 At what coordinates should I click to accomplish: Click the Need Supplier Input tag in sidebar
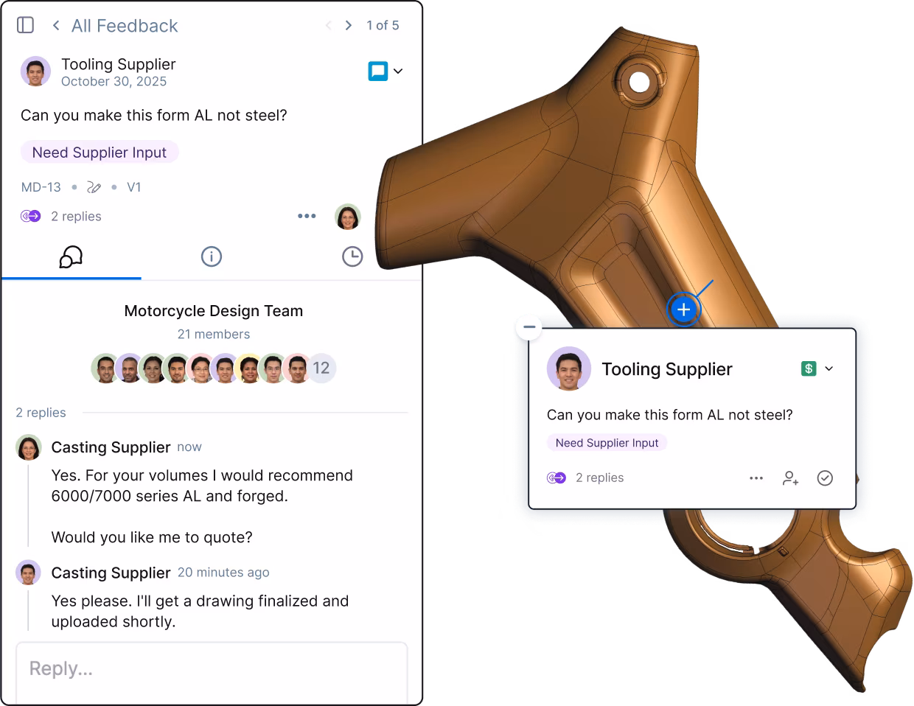(x=100, y=153)
